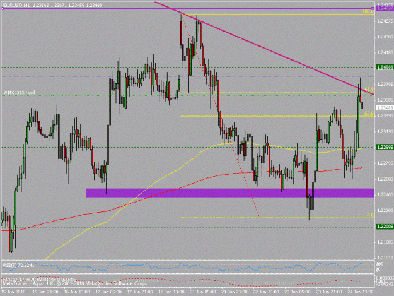The image size is (394, 296).
Task: Select the purple support zone rectangle
Action: [230, 193]
